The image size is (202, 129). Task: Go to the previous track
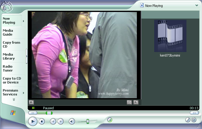pyautogui.click(x=53, y=122)
